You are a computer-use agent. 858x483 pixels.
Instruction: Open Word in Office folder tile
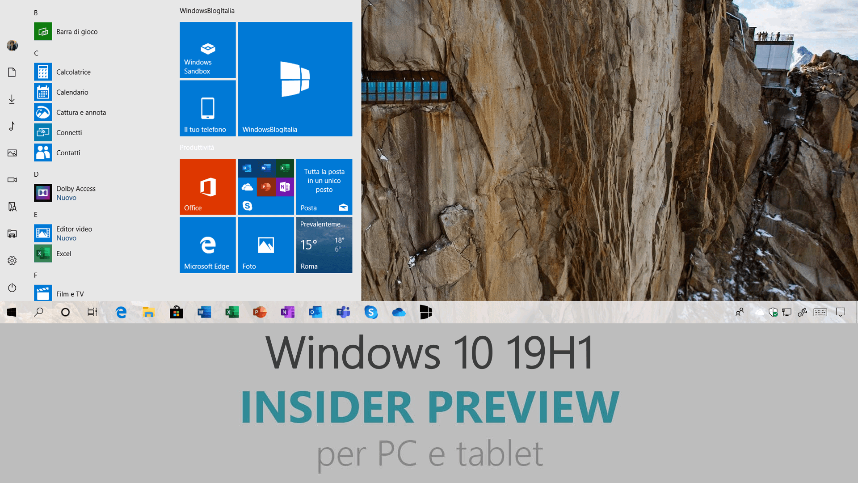click(x=266, y=168)
